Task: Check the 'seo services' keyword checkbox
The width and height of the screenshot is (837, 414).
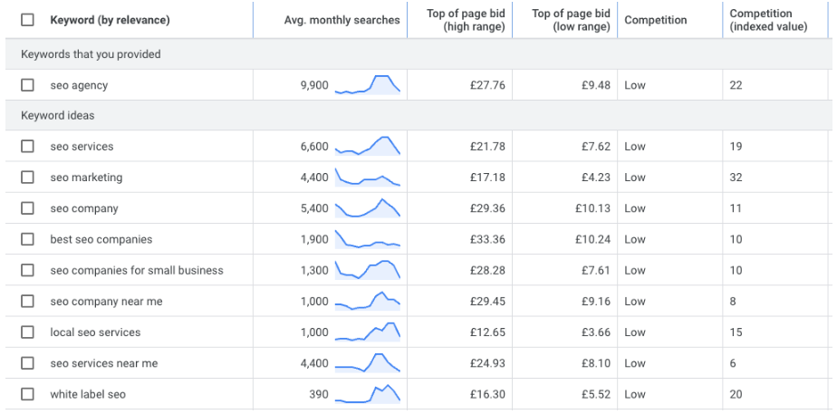Action: (27, 146)
